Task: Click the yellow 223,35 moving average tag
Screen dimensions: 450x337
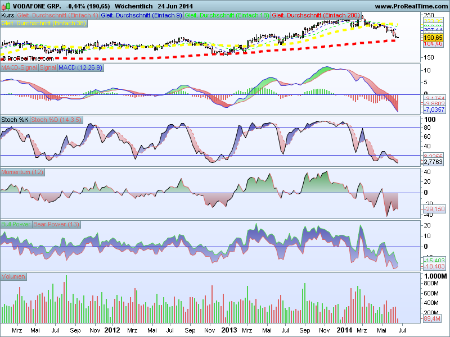Action: point(433,21)
